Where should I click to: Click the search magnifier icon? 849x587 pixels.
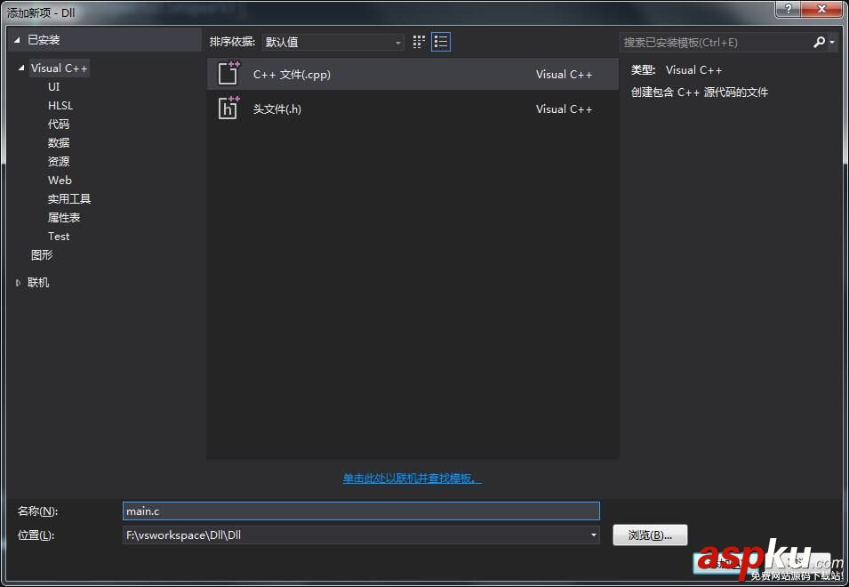click(818, 42)
